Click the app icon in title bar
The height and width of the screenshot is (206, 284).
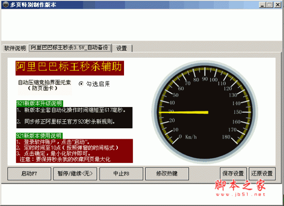(x=6, y=4)
